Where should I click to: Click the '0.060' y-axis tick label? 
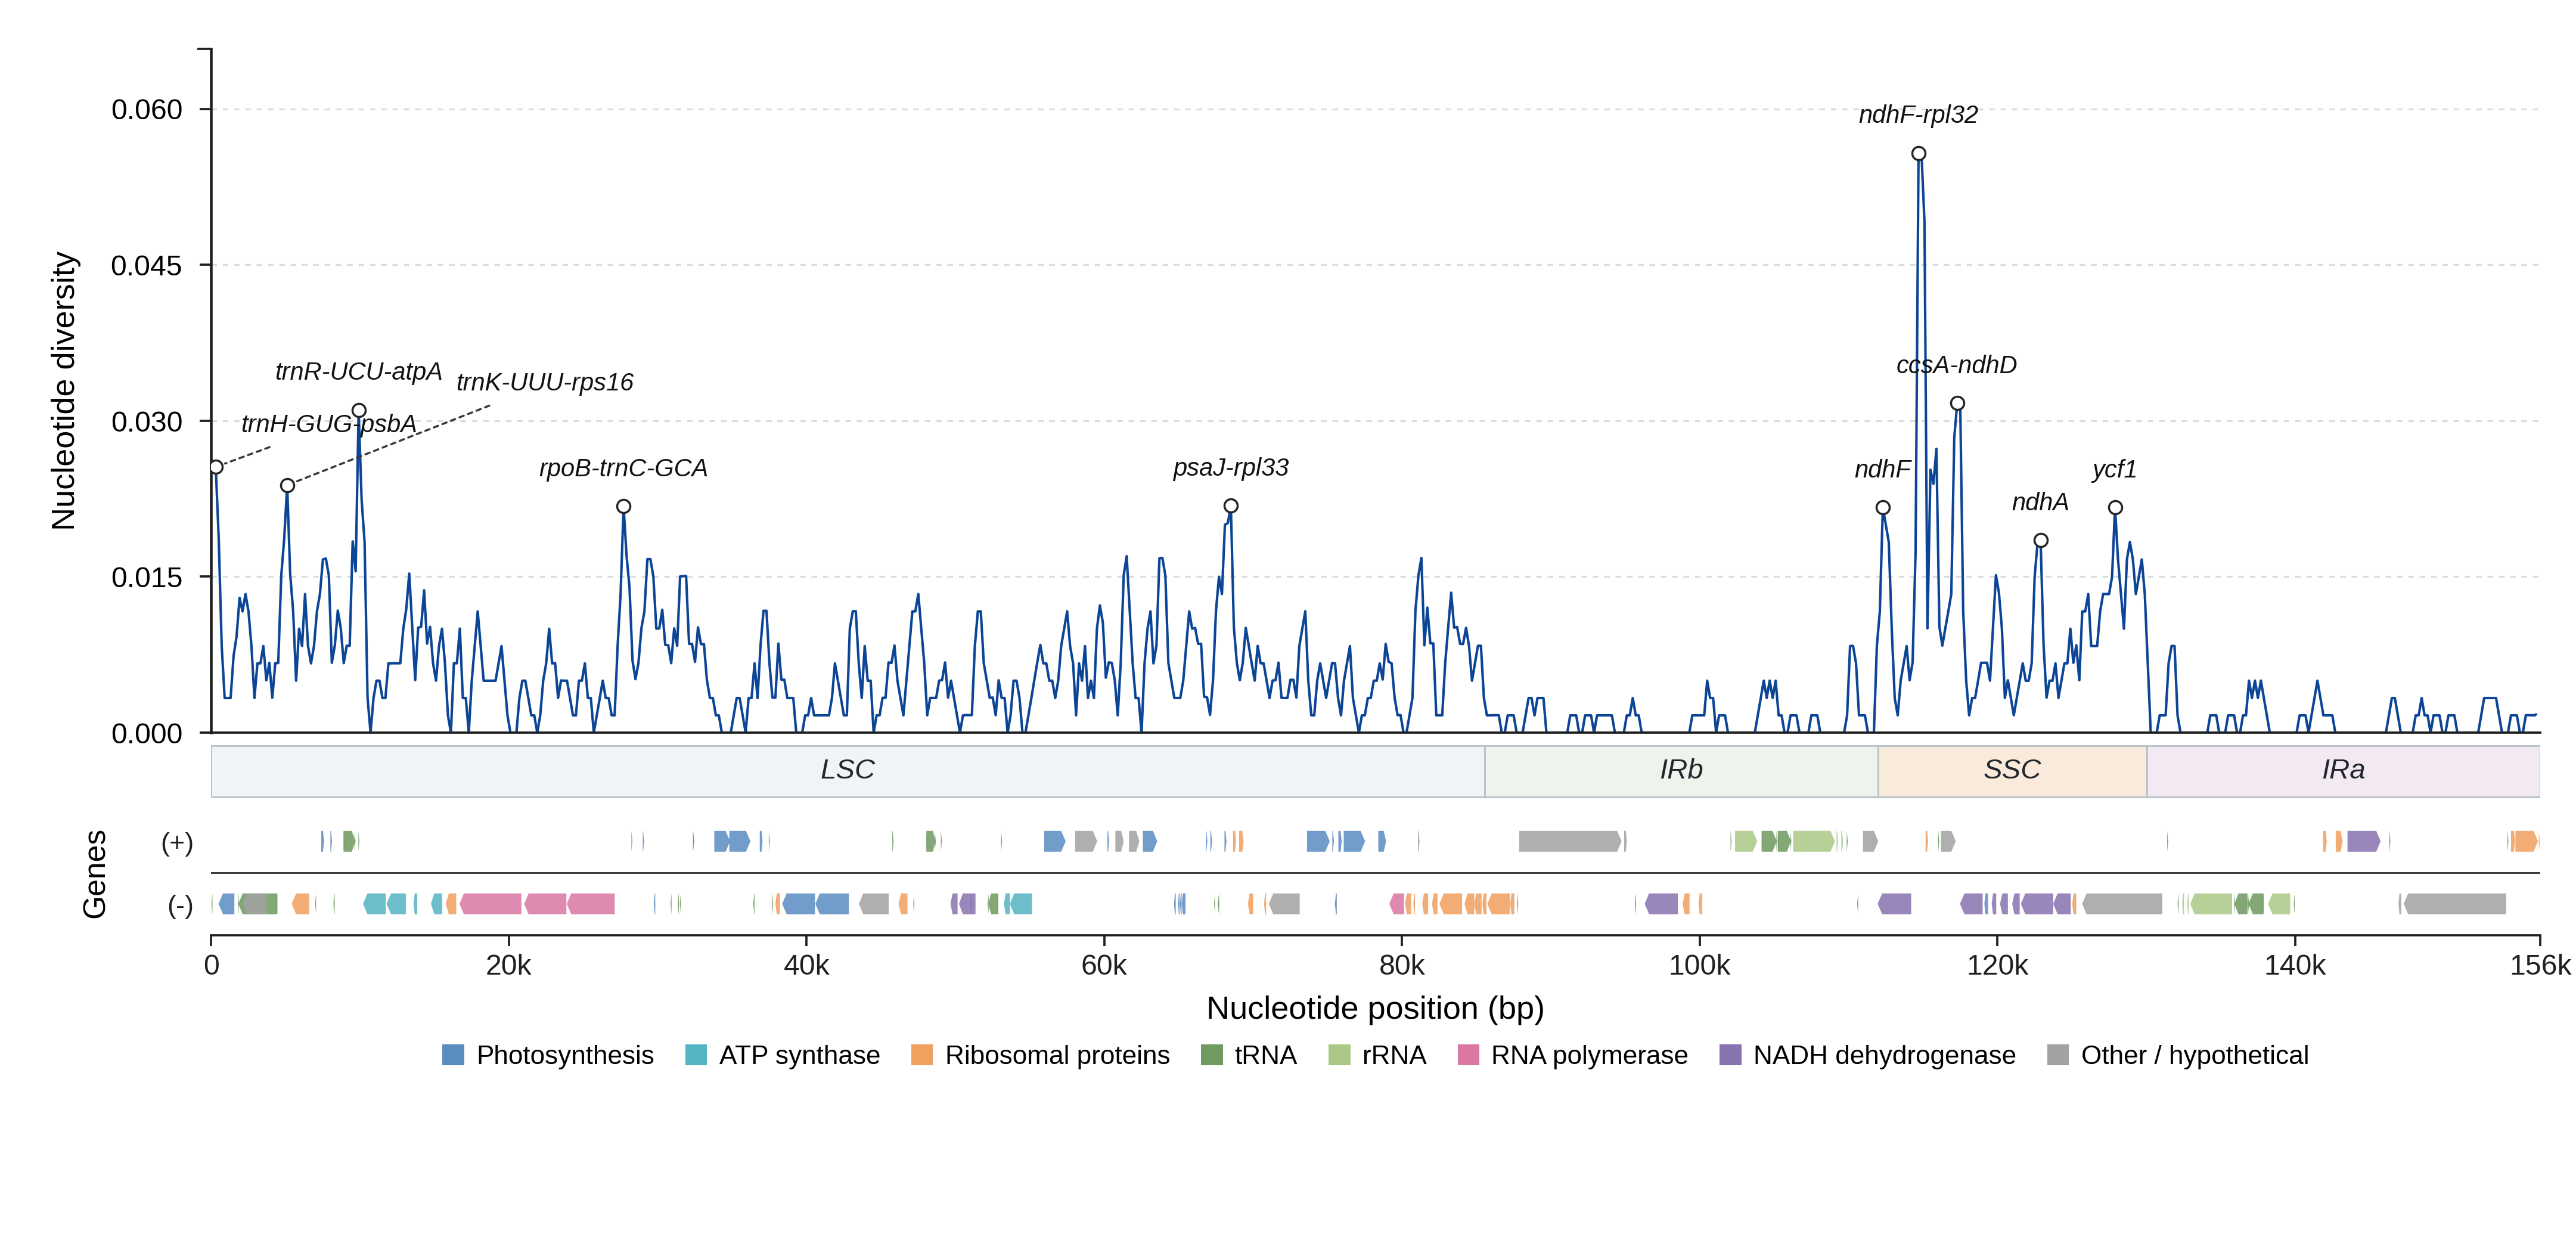point(147,110)
